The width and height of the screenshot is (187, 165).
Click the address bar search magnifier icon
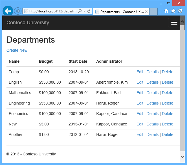click(80, 11)
